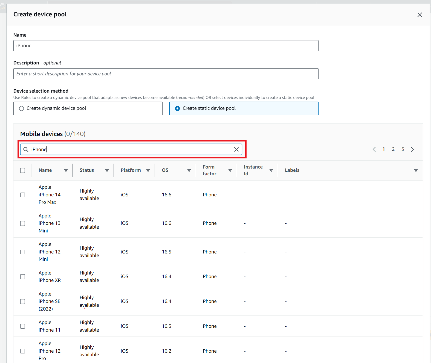Open Labels column sort dropdown
The image size is (431, 363).
(x=416, y=170)
